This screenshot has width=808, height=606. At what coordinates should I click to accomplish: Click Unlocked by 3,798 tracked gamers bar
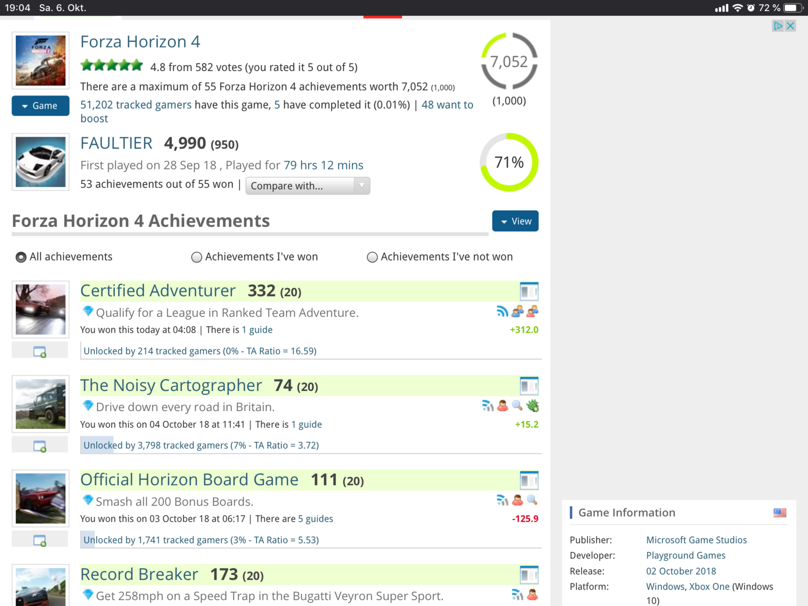click(311, 445)
